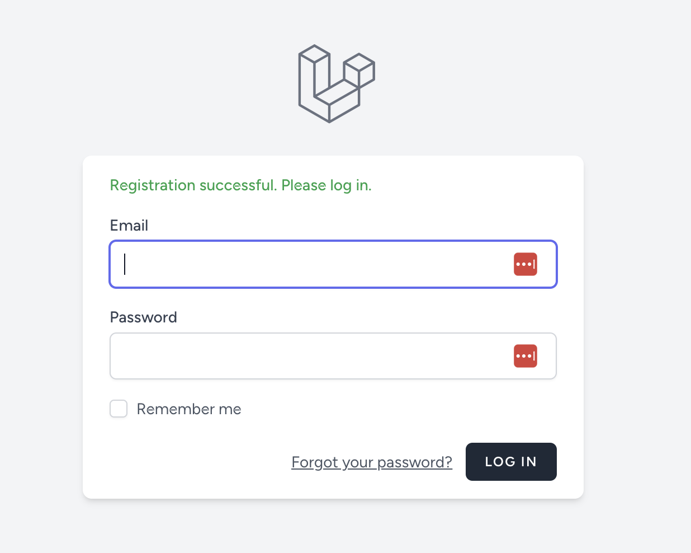Enable the Remember me checkbox
This screenshot has height=553, width=691.
point(119,409)
